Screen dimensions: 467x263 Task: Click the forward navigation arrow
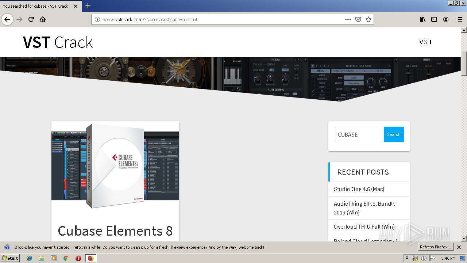(x=19, y=19)
